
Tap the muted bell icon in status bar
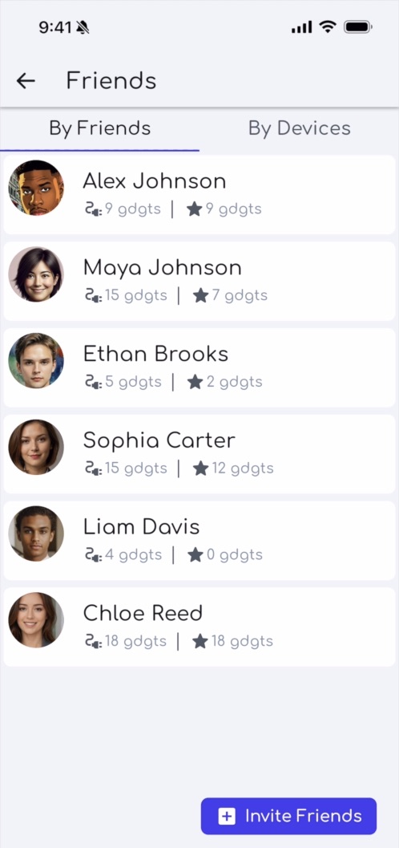click(x=83, y=27)
